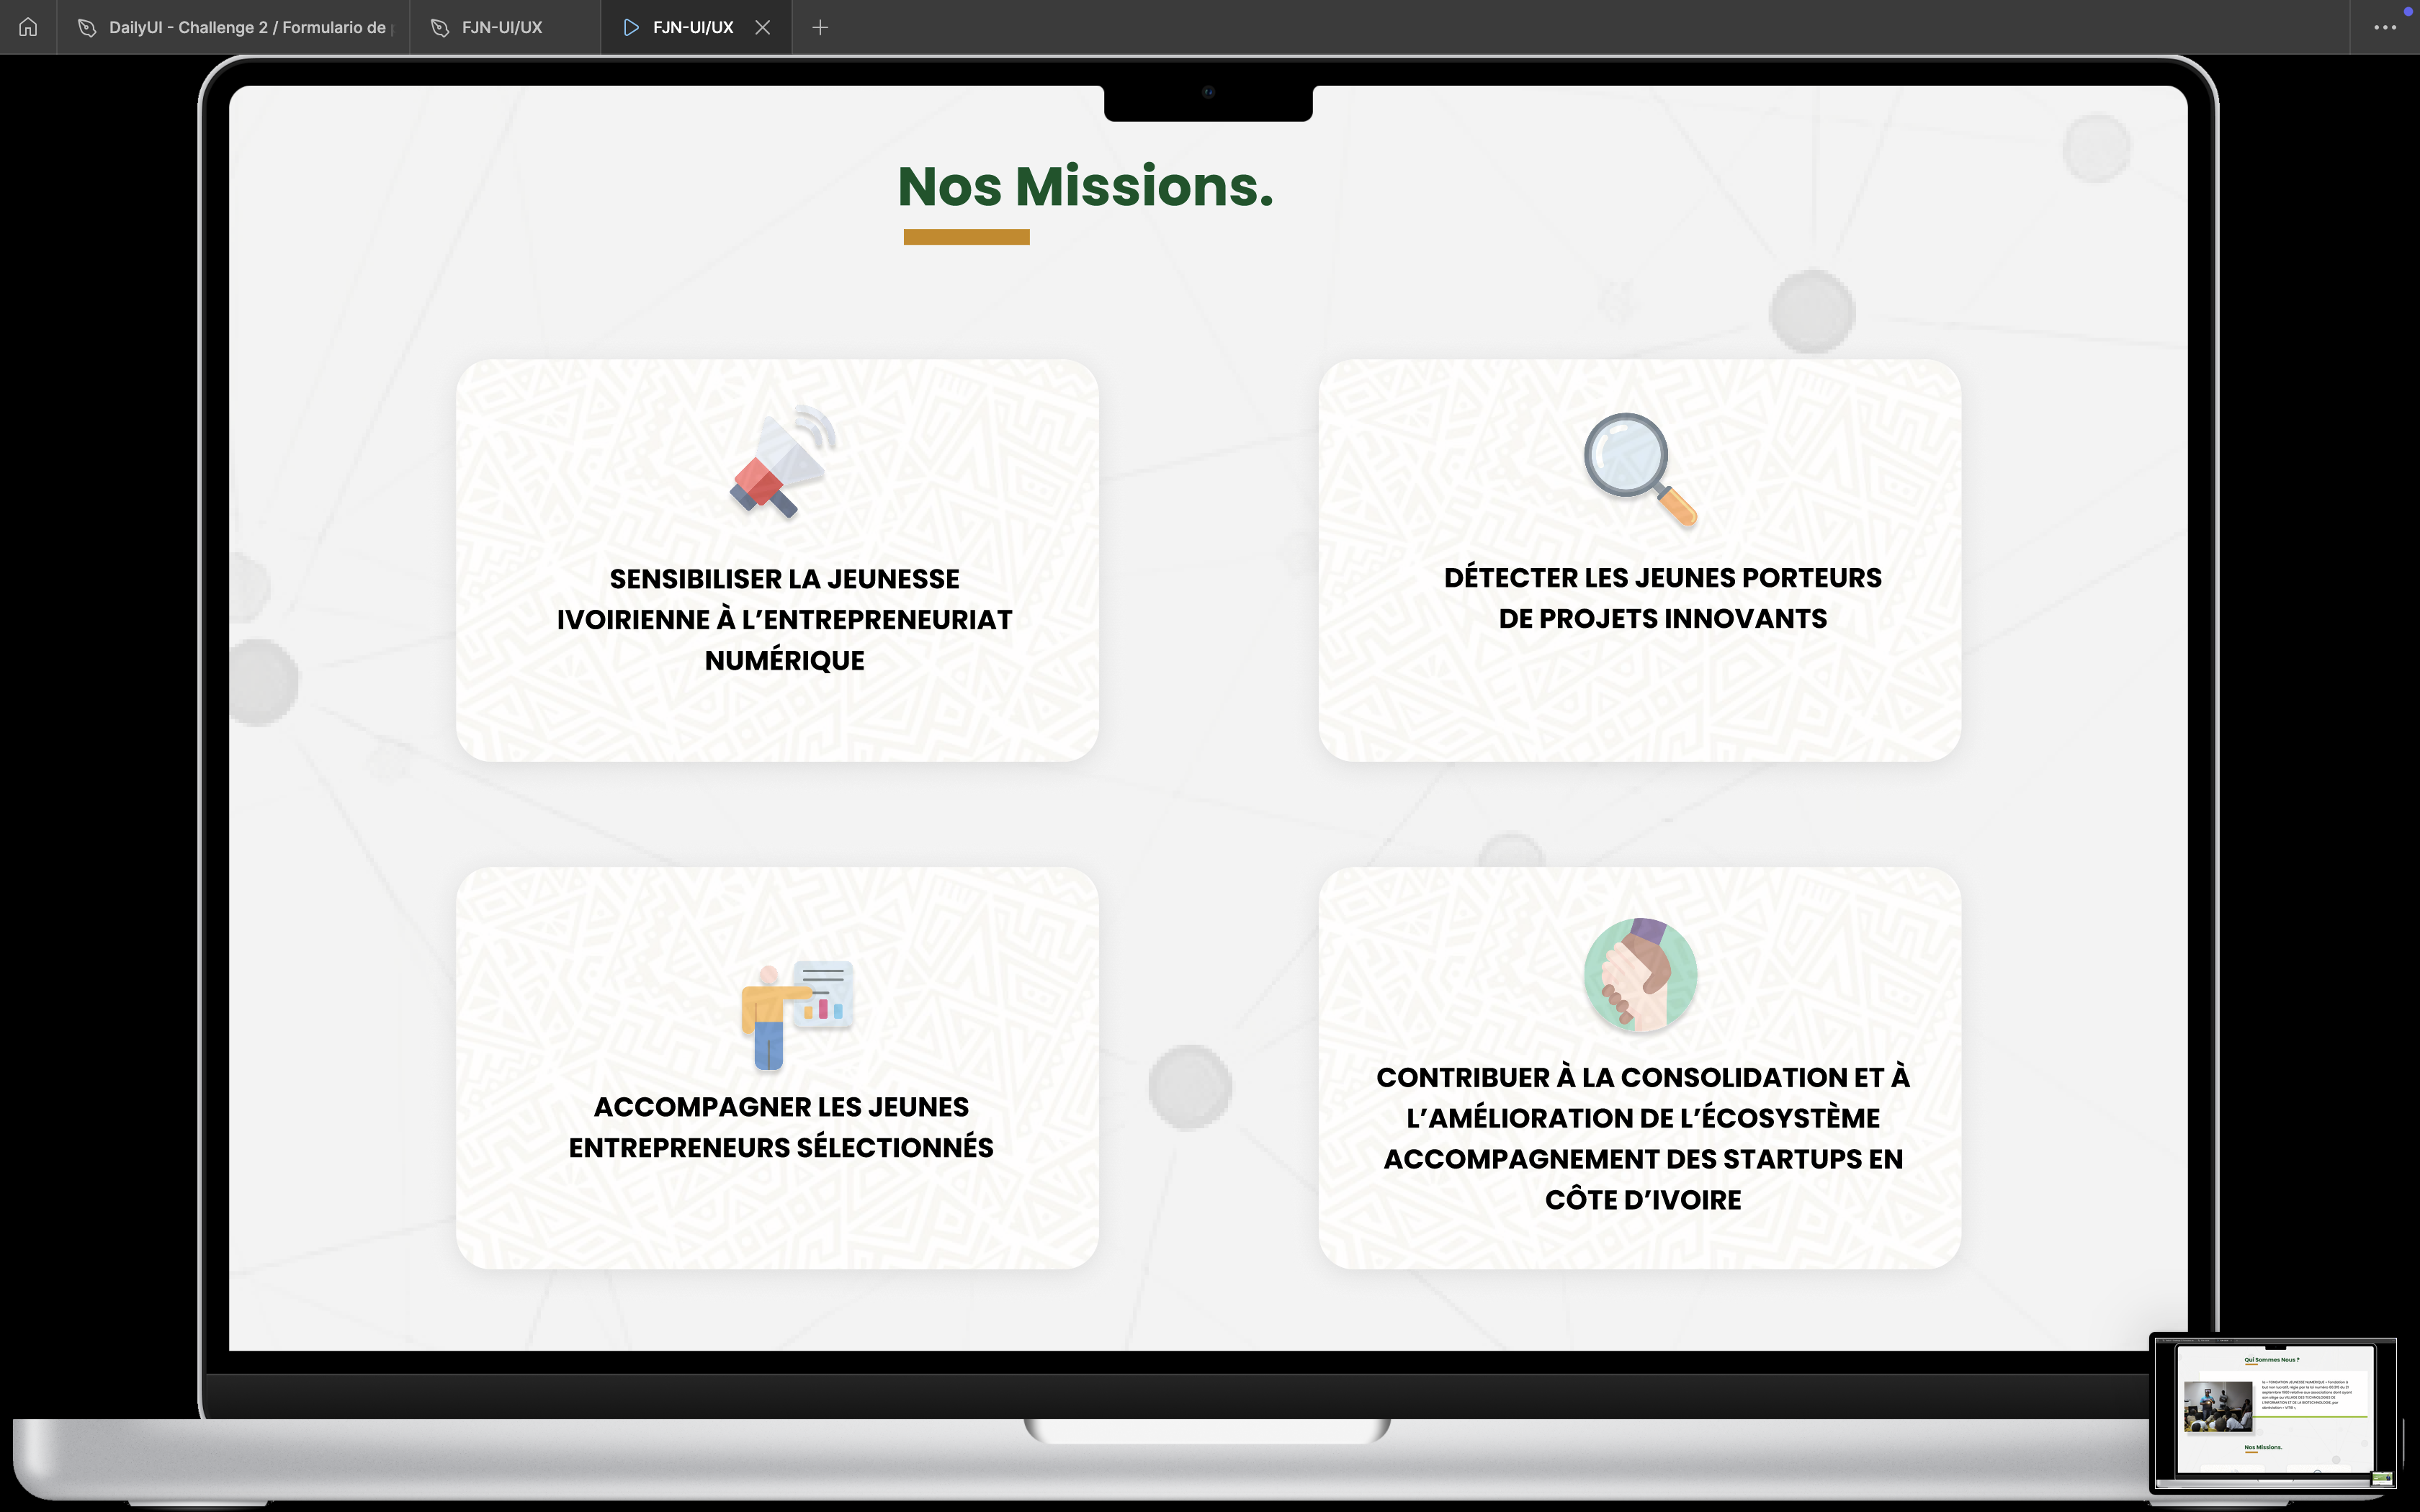Go to Figma home
This screenshot has height=1512, width=2420.
click(x=28, y=27)
